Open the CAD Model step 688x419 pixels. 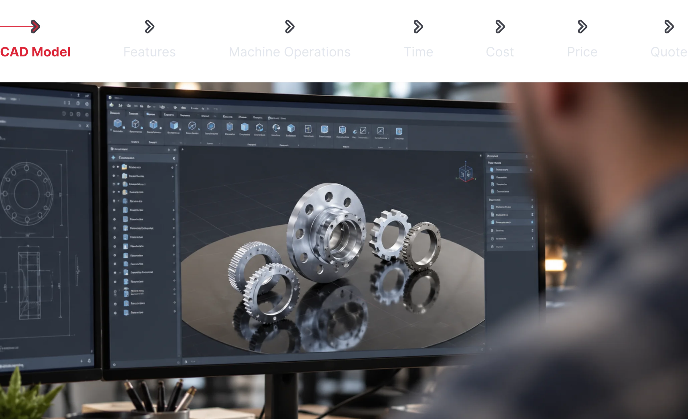point(35,52)
